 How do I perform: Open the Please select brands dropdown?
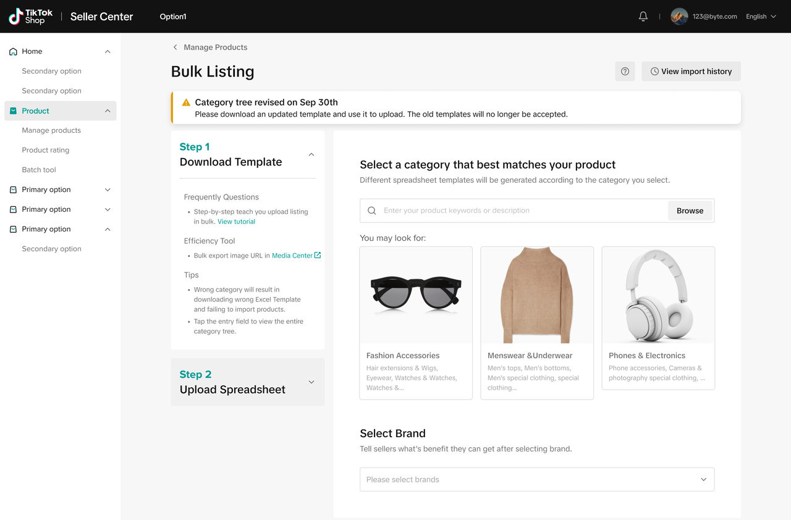click(x=536, y=479)
